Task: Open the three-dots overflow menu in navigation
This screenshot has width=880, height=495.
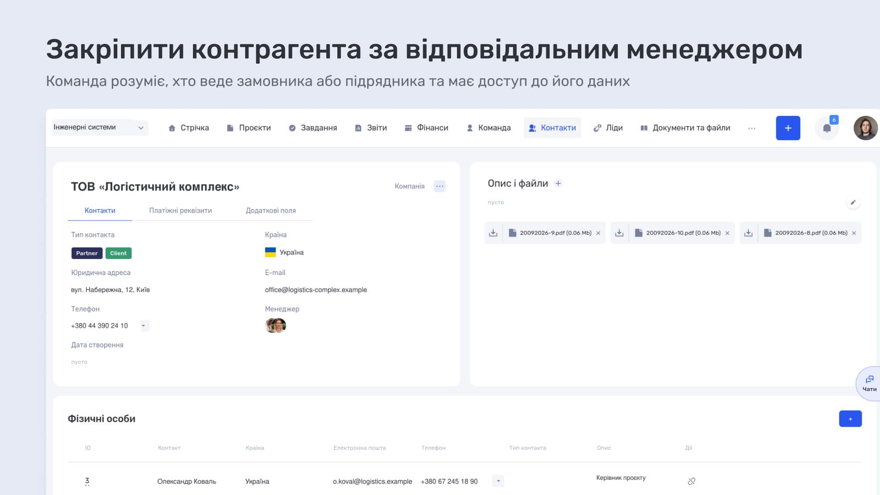Action: (x=752, y=128)
